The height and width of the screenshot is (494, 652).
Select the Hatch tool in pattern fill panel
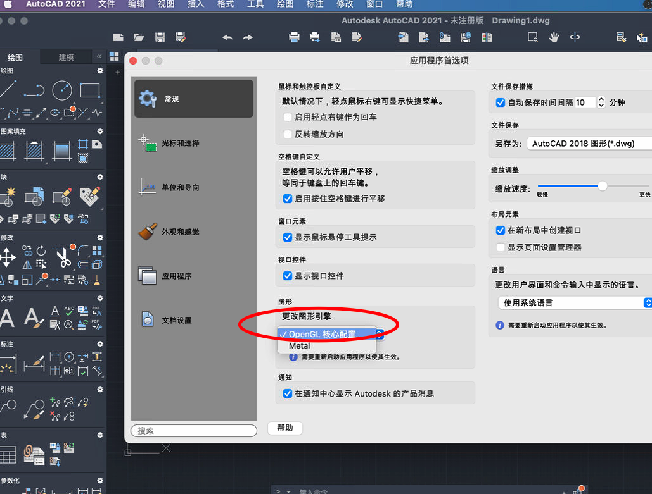[8, 151]
